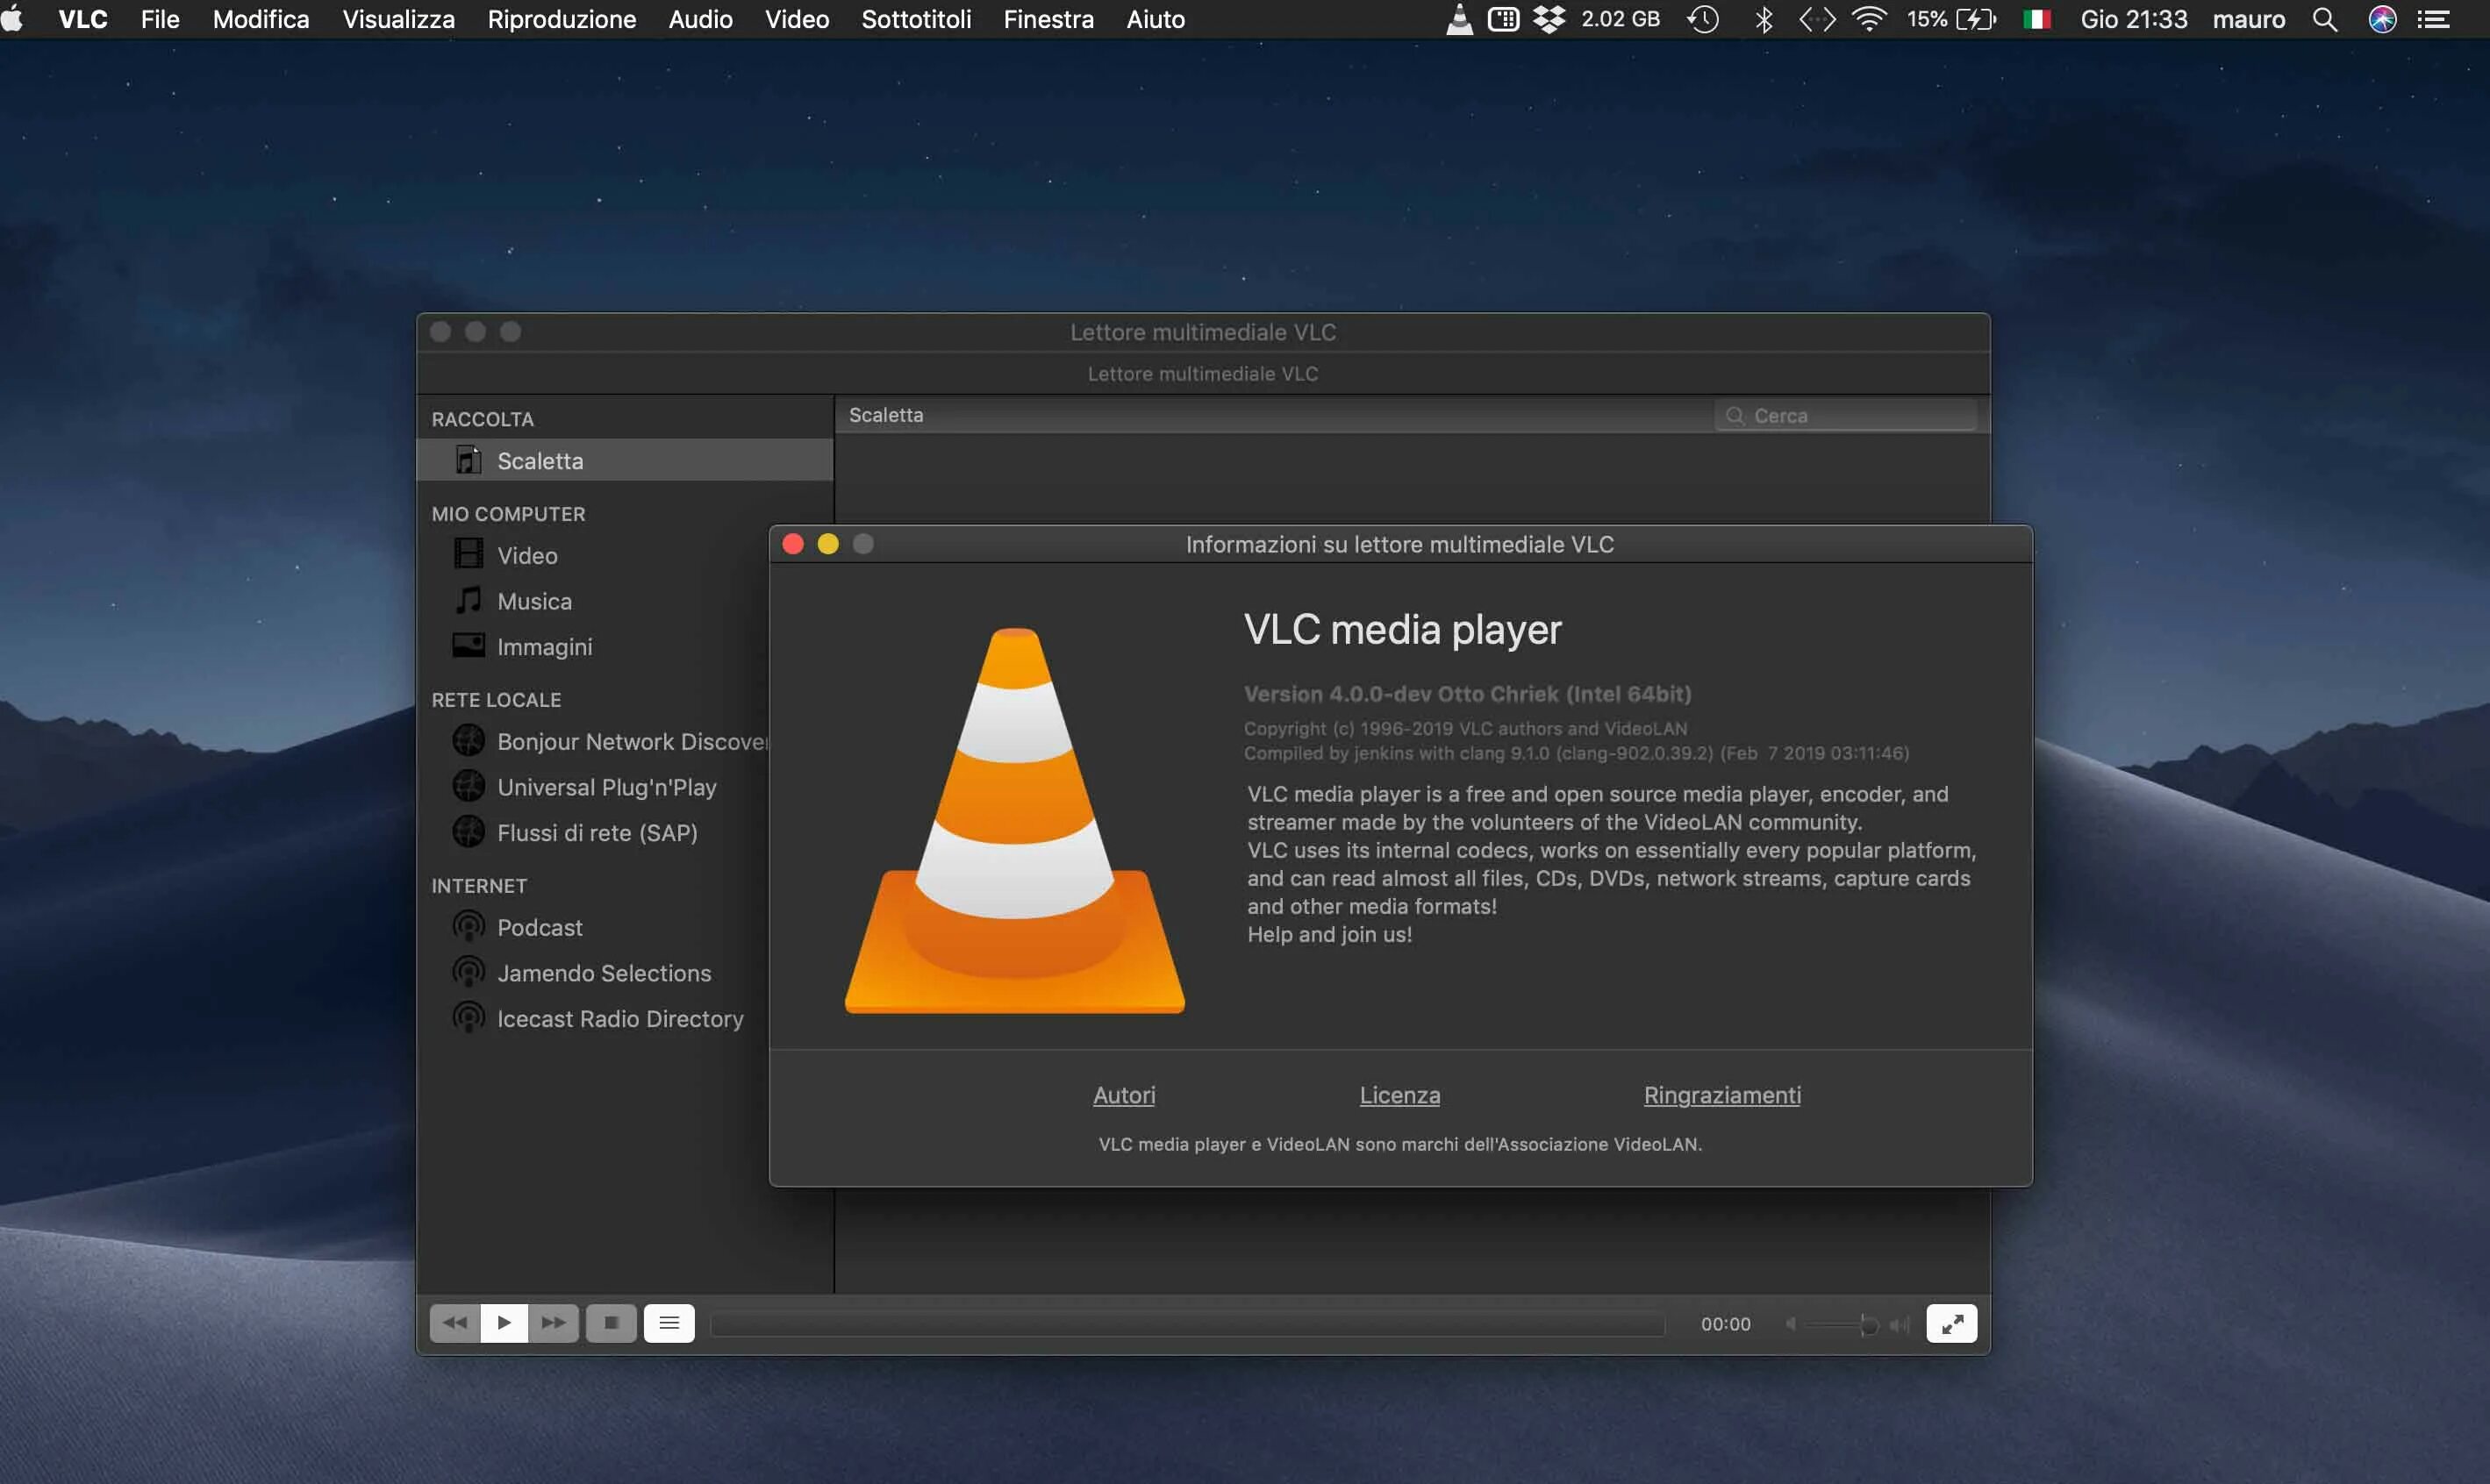The height and width of the screenshot is (1484, 2490).
Task: Open the Ringraziamenti link
Action: 1721,1095
